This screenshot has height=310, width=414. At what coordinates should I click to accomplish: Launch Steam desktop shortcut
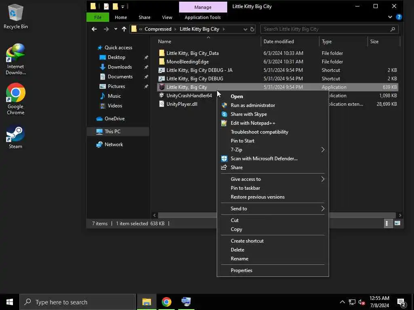[x=15, y=137]
